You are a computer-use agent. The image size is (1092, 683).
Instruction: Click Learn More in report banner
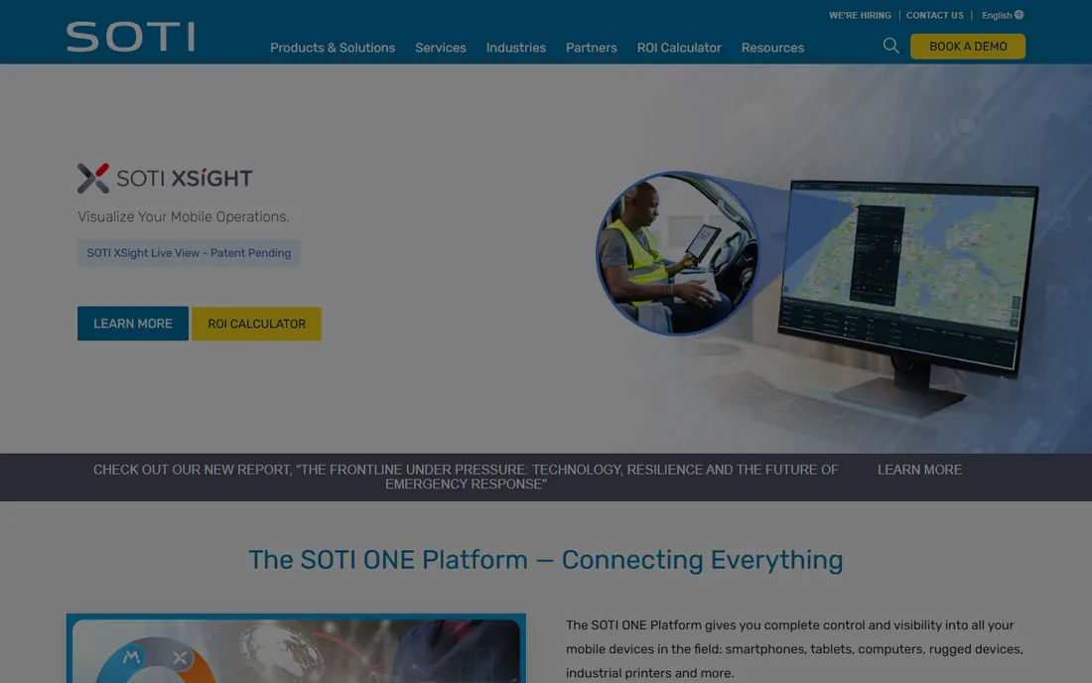click(x=919, y=470)
